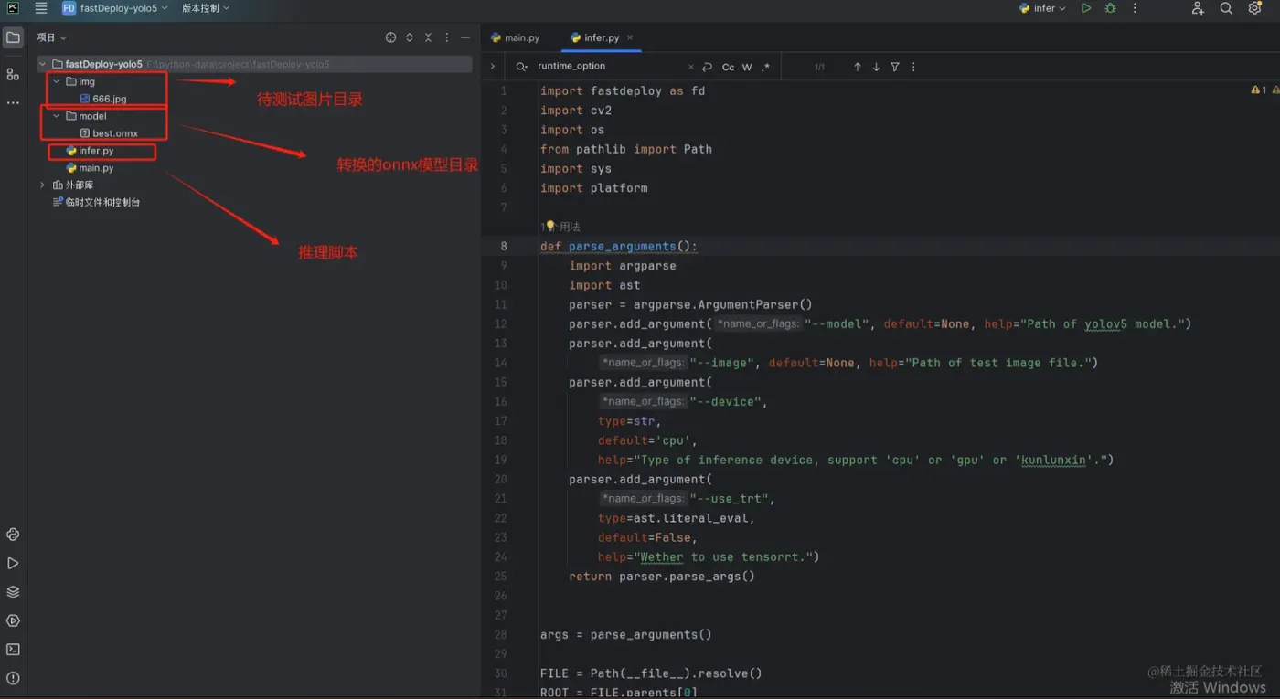Select 临时文件和控制台 scratches node
Screen dimensions: 1280x699
[x=96, y=202]
